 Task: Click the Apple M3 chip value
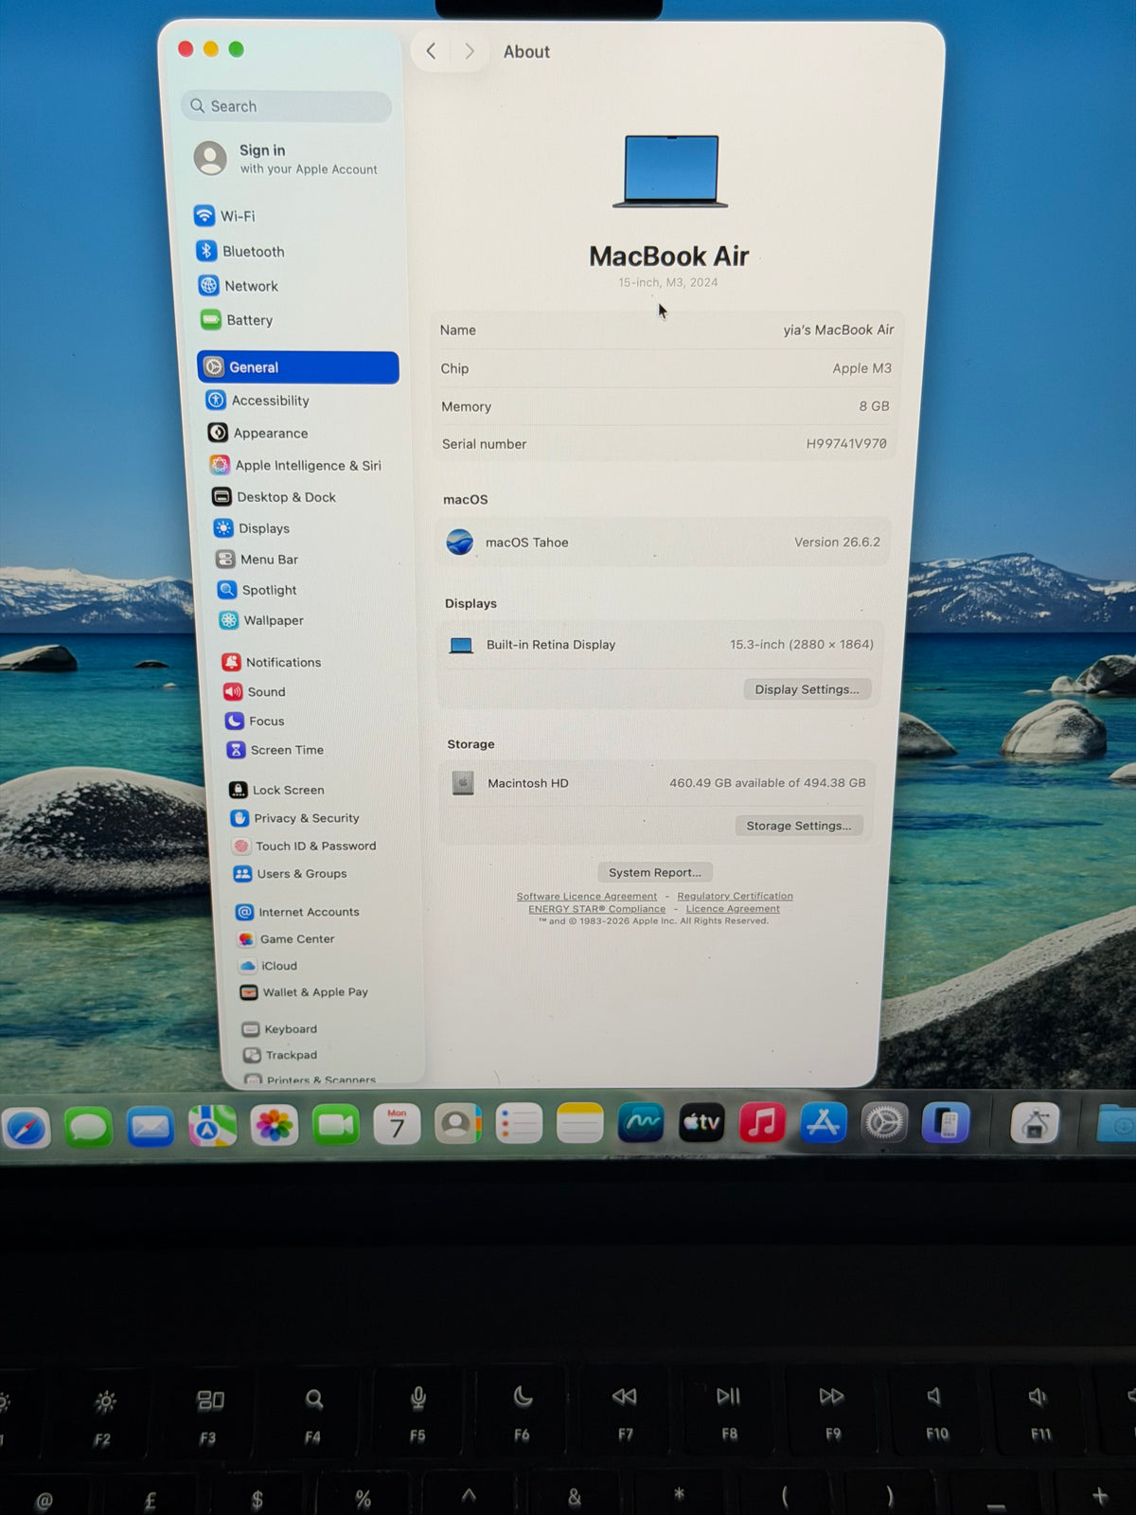coord(861,368)
